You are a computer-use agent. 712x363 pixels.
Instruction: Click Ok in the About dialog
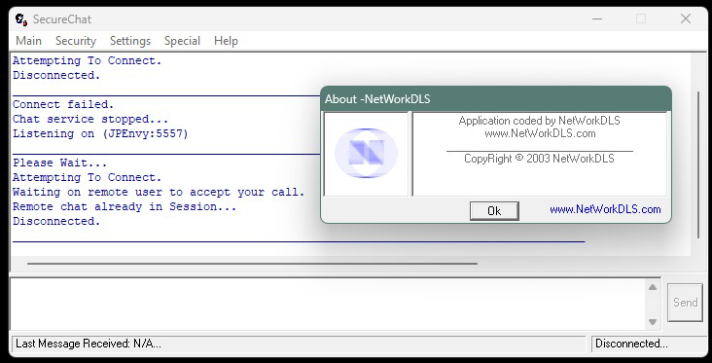coord(494,211)
